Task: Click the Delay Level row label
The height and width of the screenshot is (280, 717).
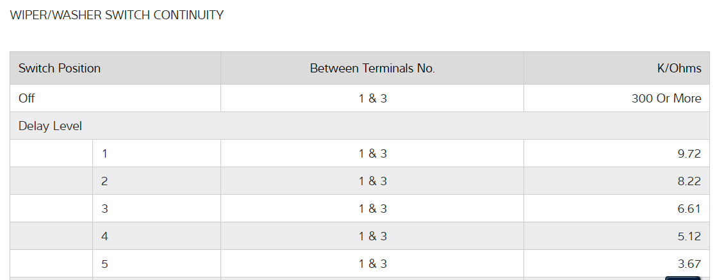Action: [x=51, y=126]
